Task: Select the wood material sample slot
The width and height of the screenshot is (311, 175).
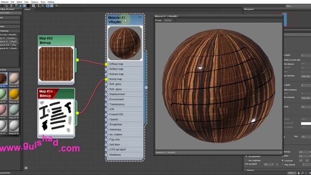Action: [3, 78]
